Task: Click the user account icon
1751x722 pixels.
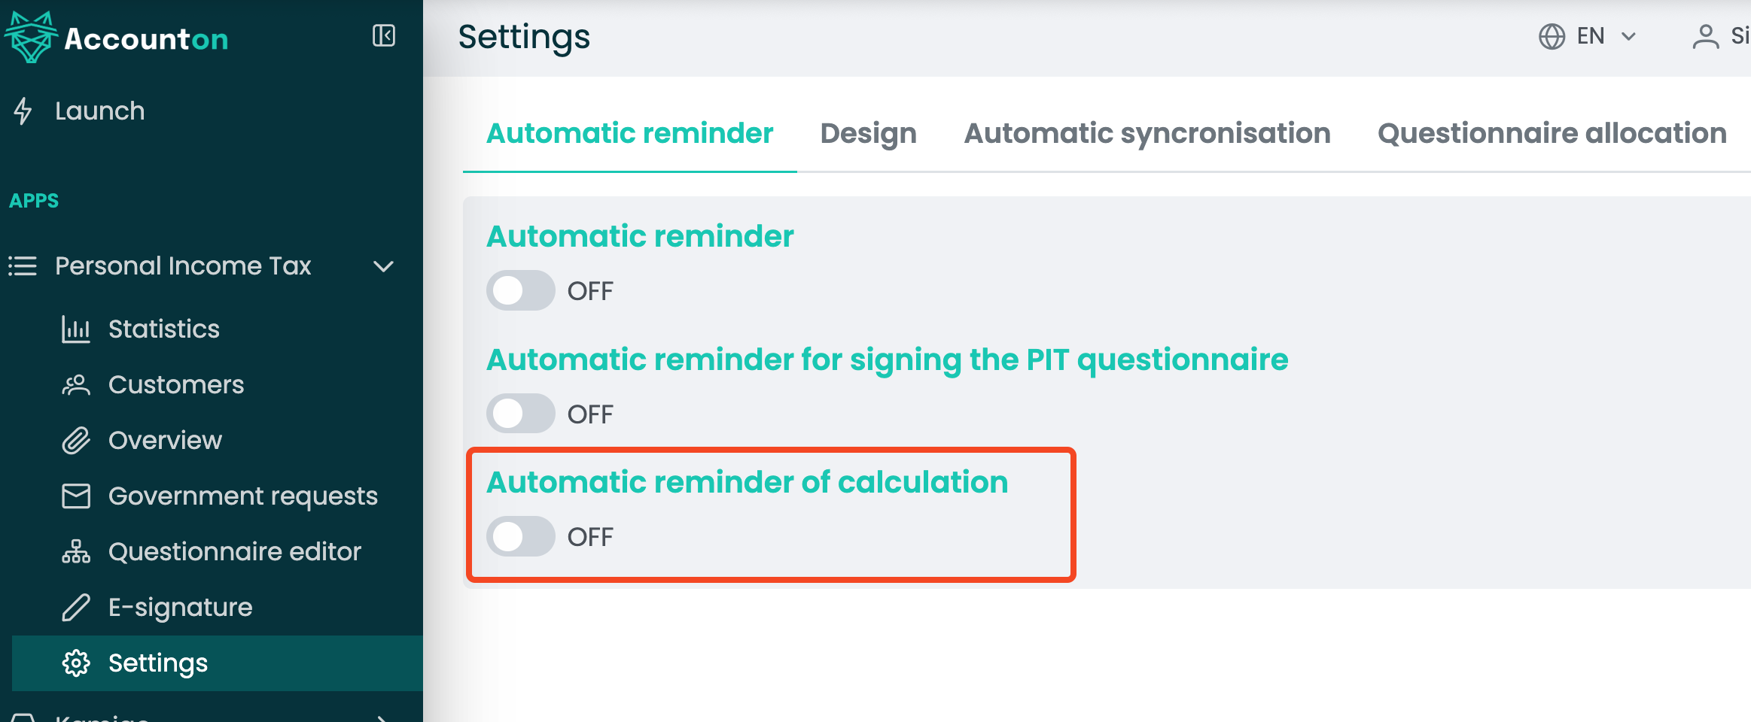Action: pos(1705,36)
